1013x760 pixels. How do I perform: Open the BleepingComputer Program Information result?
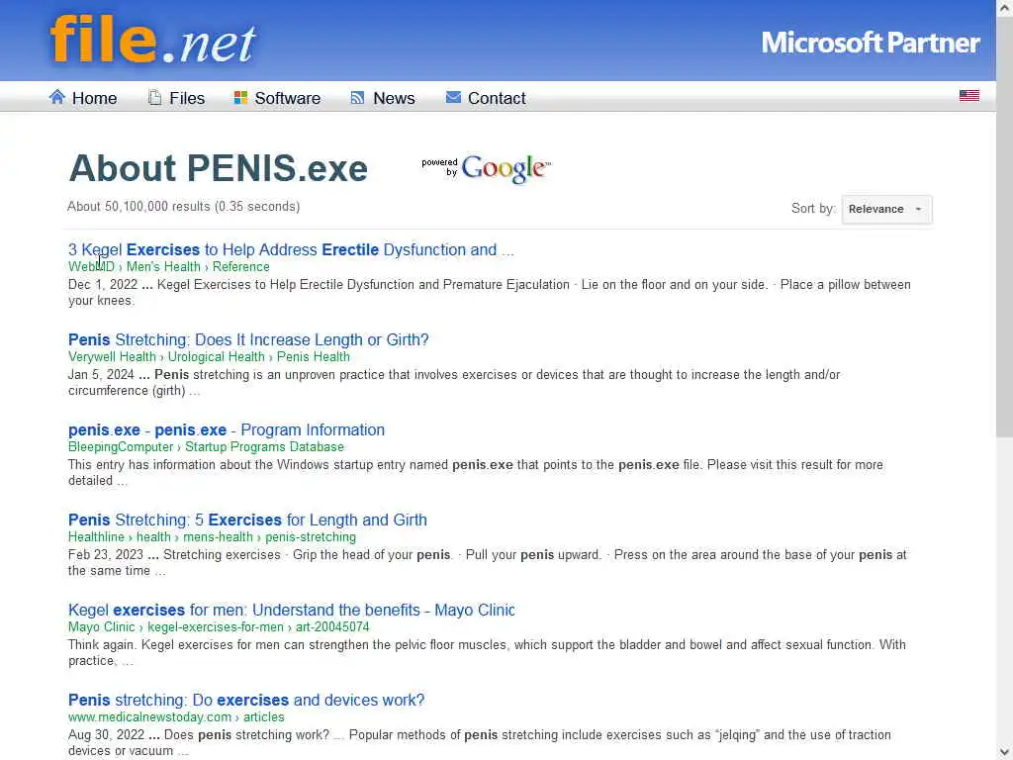pyautogui.click(x=227, y=429)
